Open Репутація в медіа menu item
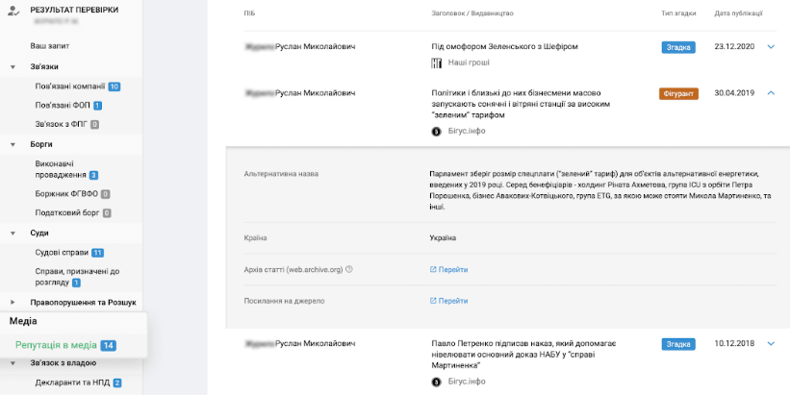 (x=56, y=345)
